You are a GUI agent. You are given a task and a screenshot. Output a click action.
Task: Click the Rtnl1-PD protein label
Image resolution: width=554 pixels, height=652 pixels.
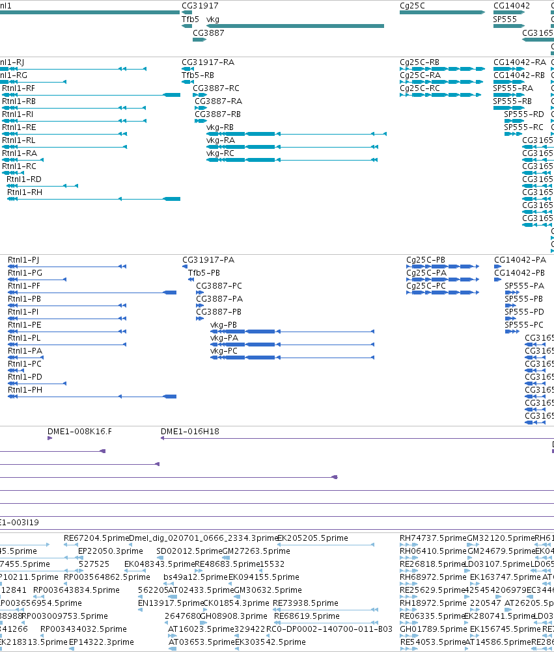pyautogui.click(x=25, y=377)
